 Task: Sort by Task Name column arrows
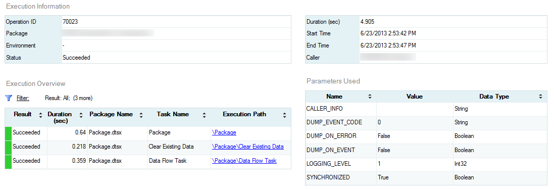204,115
